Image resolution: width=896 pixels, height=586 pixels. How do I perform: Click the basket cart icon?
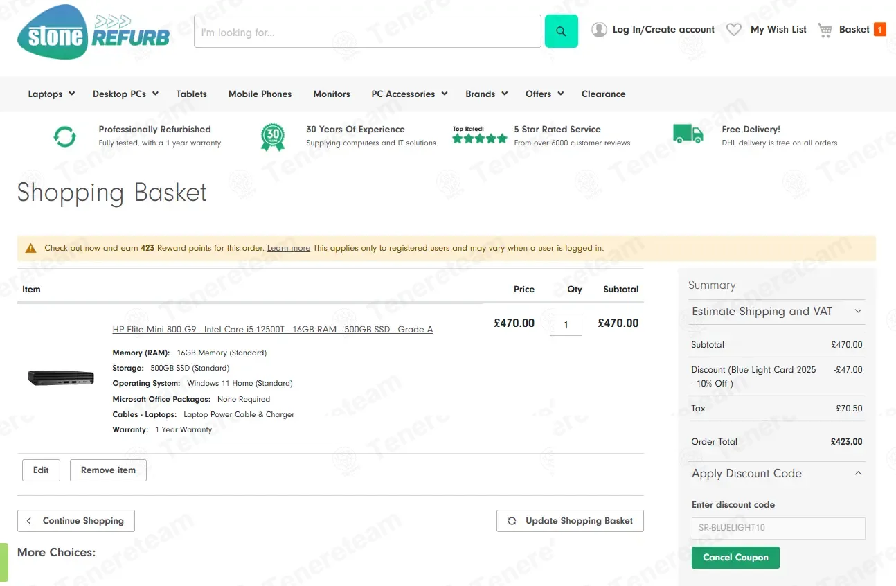coord(825,30)
